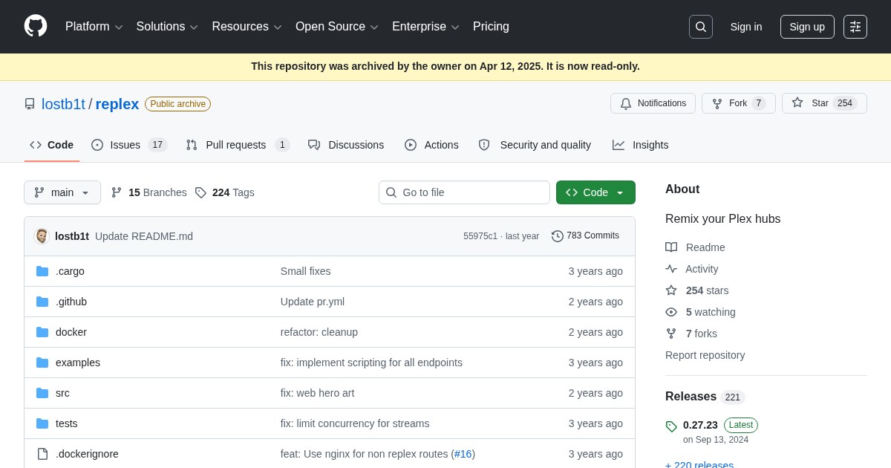Image resolution: width=891 pixels, height=468 pixels.
Task: Switch to the Pull requests tab
Action: 238,145
